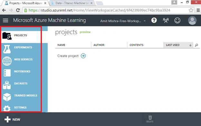The height and width of the screenshot is (126, 201).
Task: Click the Create project arrow icon
Action: point(83,56)
